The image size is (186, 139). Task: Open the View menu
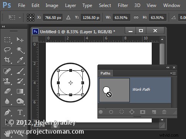pos(151,5)
